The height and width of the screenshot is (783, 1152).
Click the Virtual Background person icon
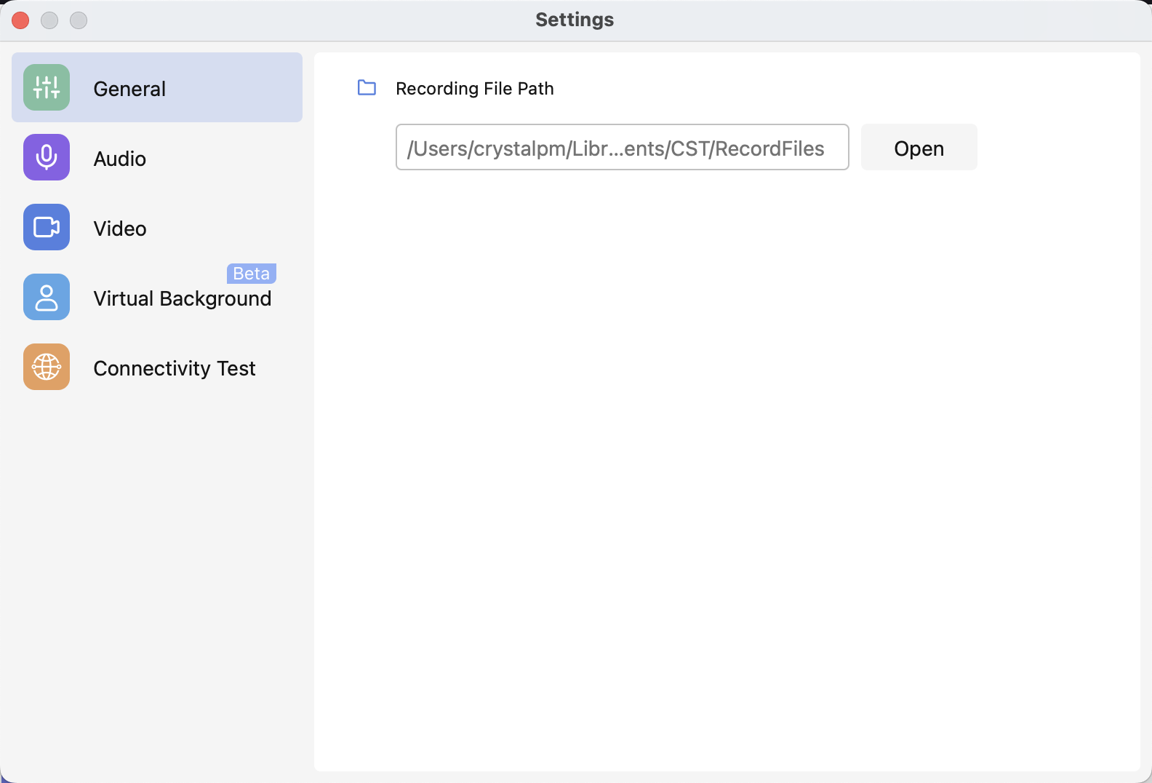47,297
